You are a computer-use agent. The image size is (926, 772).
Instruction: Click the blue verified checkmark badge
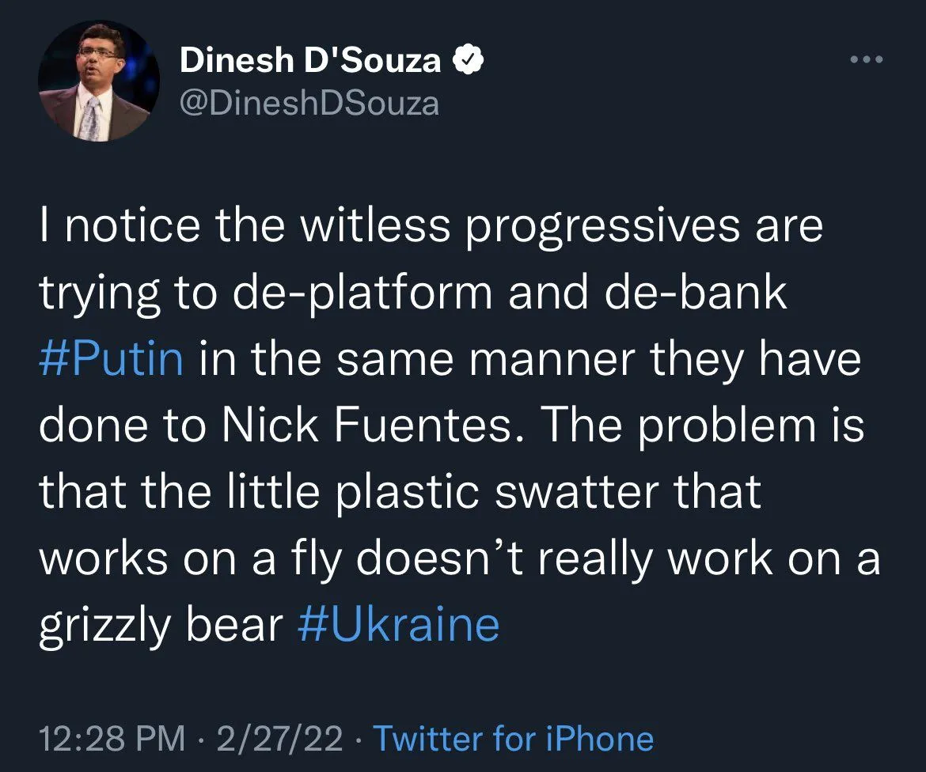(x=468, y=62)
